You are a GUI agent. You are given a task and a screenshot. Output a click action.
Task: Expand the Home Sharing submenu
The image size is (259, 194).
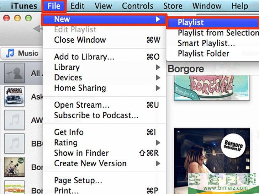coord(104,88)
